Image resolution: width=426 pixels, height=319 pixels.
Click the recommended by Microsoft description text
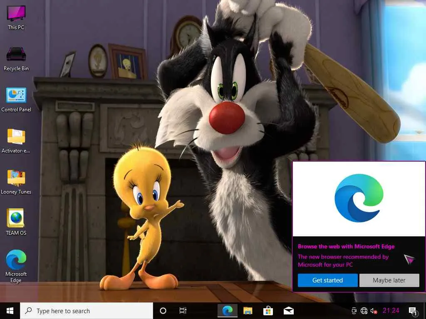(x=343, y=261)
